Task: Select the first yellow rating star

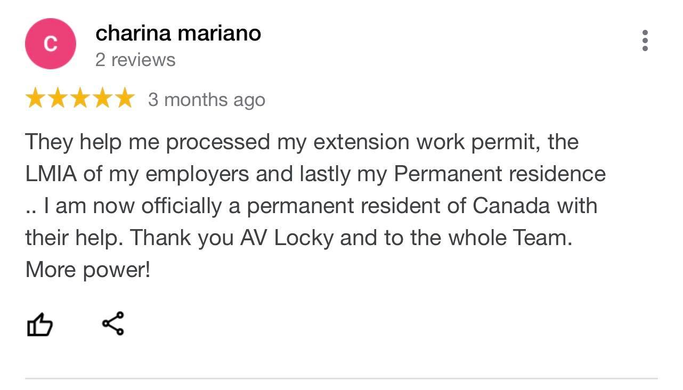Action: click(x=35, y=99)
